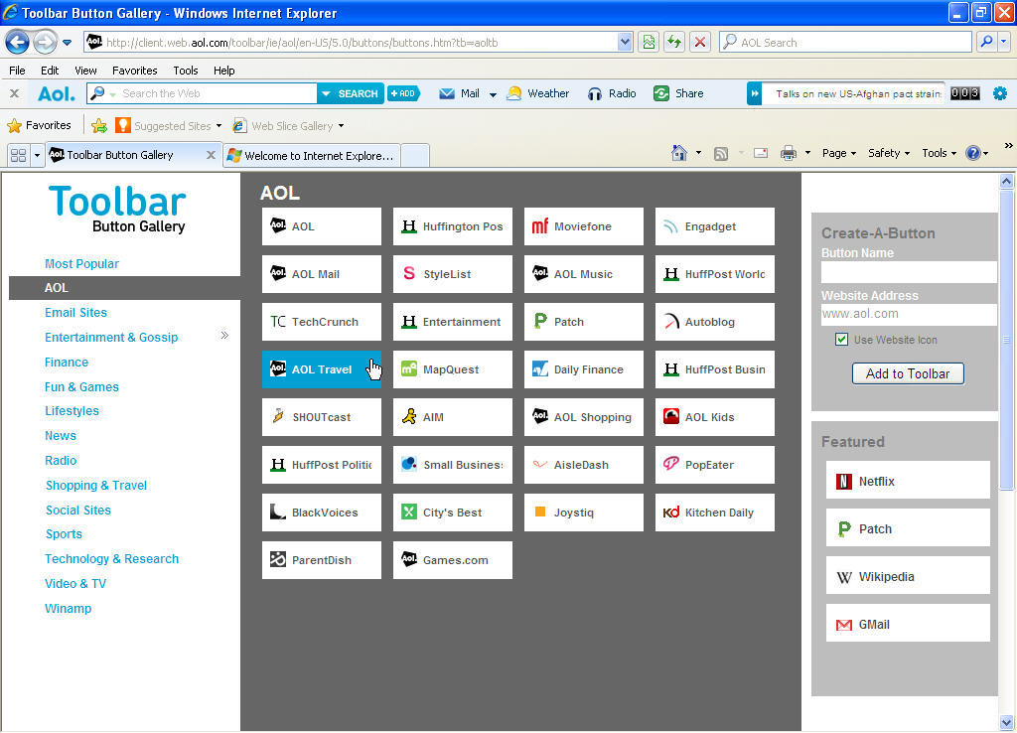This screenshot has width=1017, height=733.
Task: Open the address bar dropdown
Action: [625, 42]
